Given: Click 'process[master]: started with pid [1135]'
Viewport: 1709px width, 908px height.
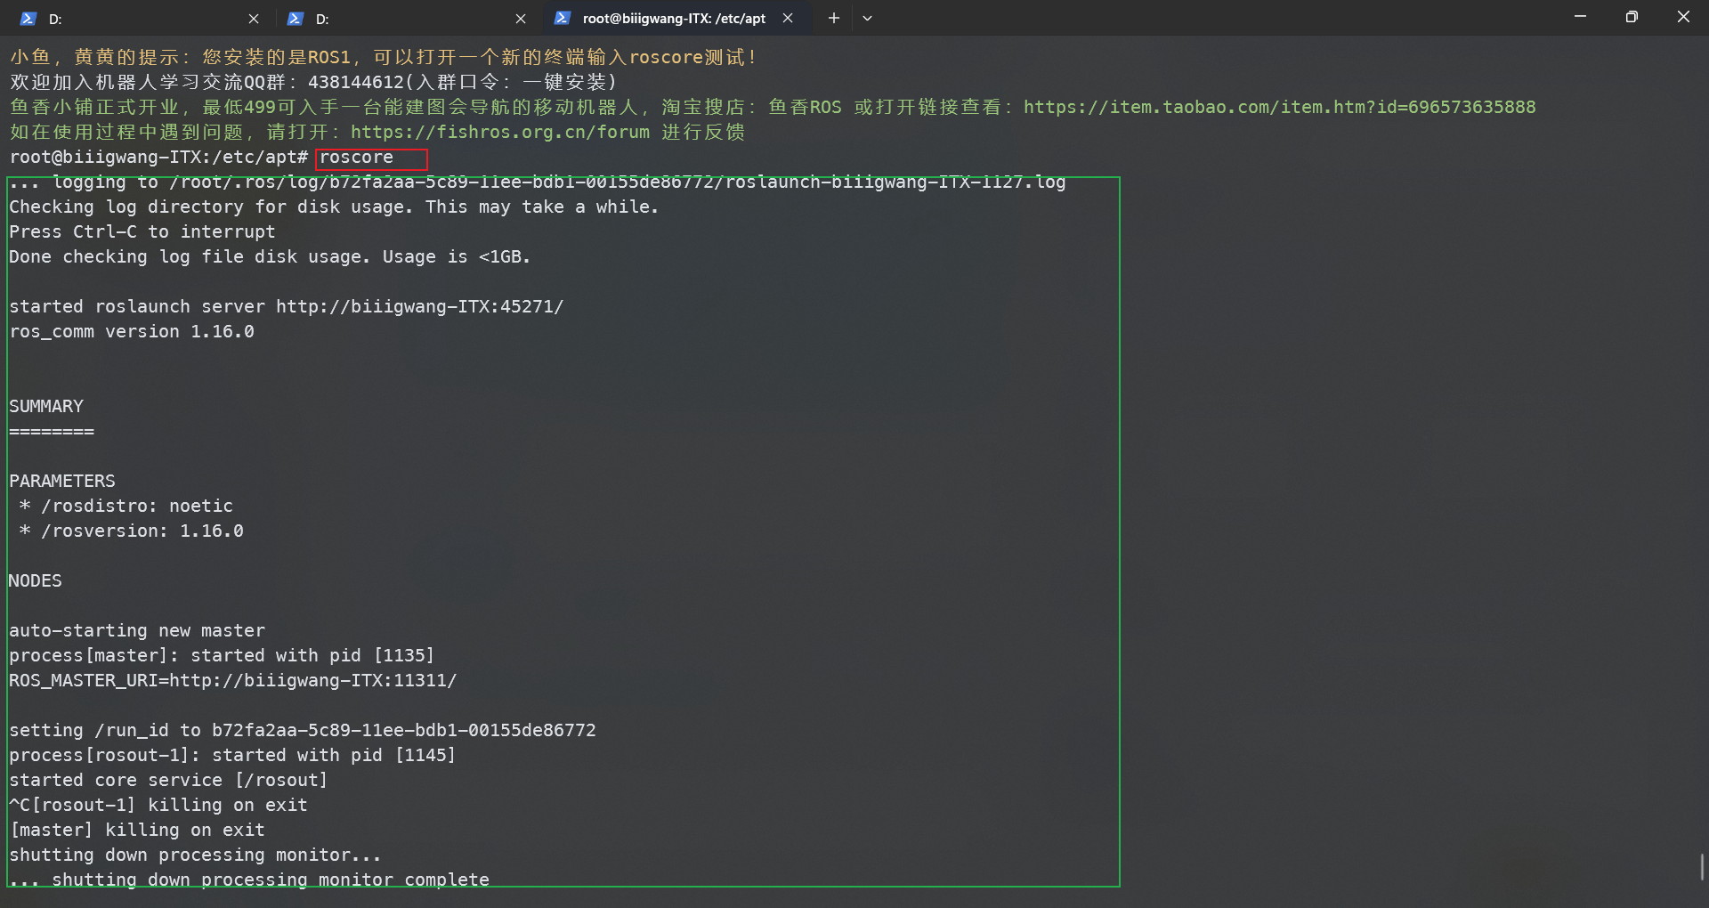Looking at the screenshot, I should coord(222,655).
